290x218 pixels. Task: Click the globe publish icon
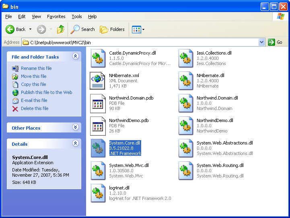pos(15,93)
